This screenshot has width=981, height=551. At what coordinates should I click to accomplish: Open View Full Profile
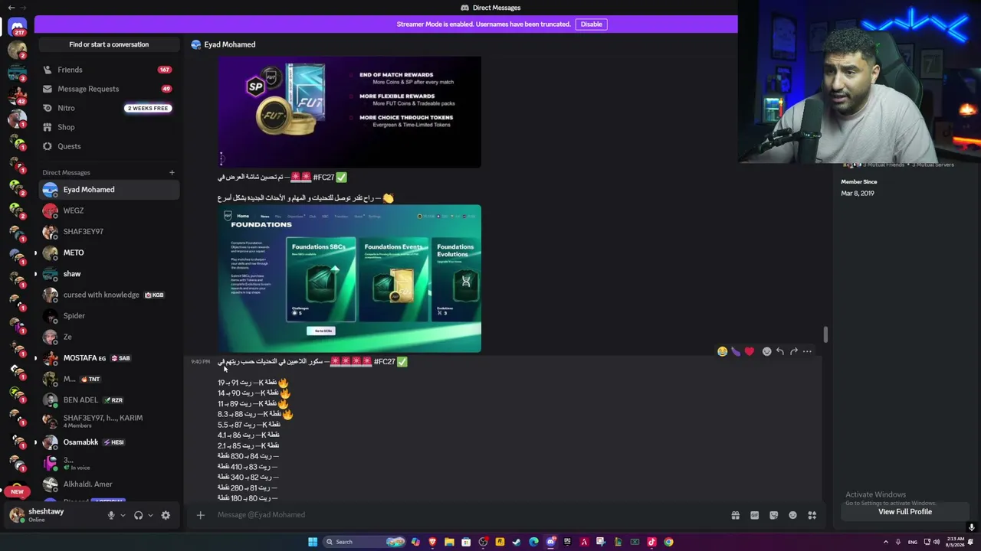[x=905, y=511]
